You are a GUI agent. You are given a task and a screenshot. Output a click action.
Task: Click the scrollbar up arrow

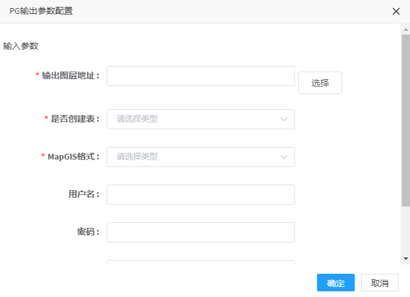[406, 30]
